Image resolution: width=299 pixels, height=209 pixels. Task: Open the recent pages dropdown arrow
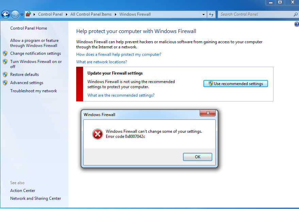(22, 15)
